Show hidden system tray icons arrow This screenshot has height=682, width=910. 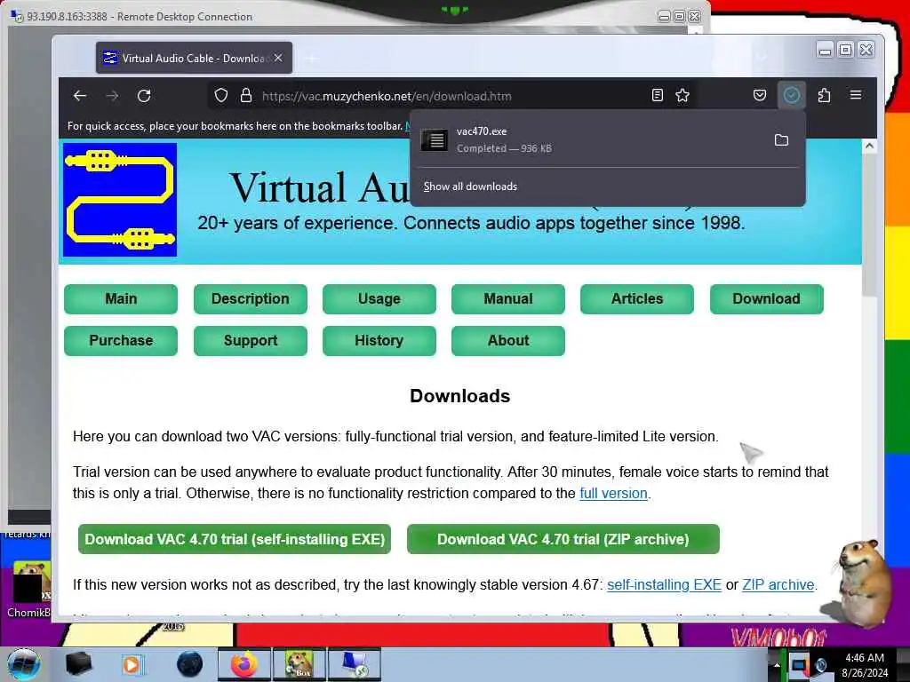pyautogui.click(x=777, y=665)
